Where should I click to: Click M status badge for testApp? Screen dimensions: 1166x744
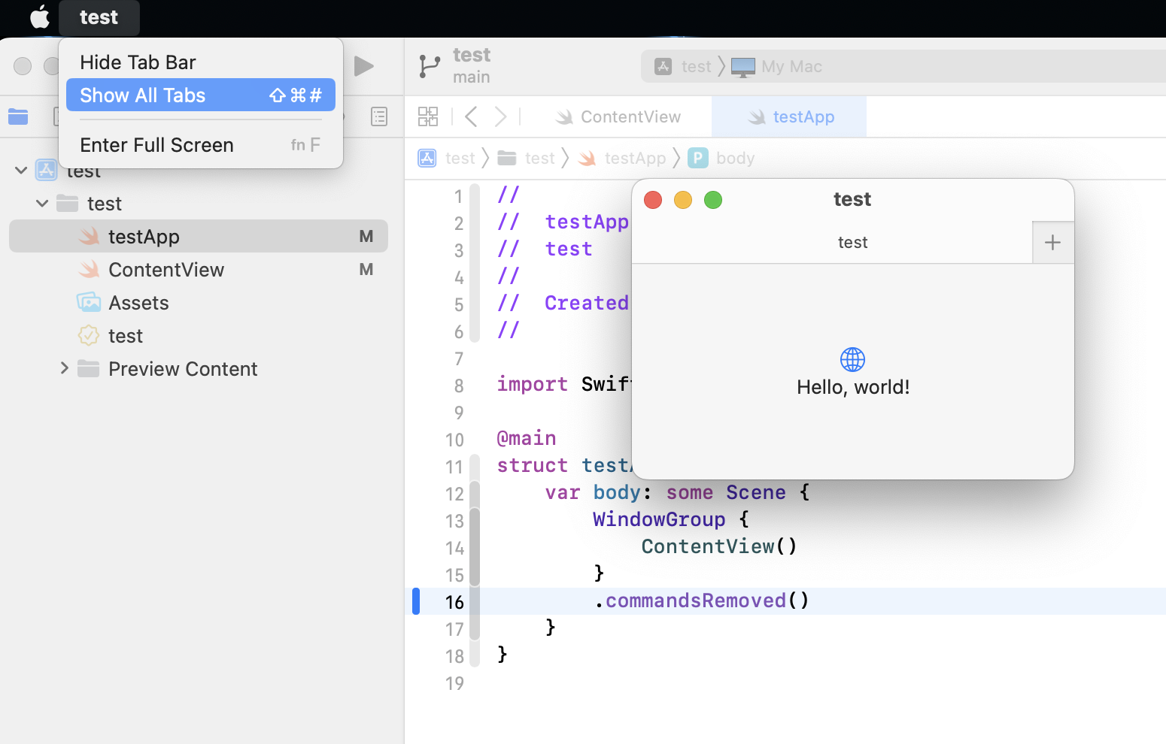(x=366, y=237)
